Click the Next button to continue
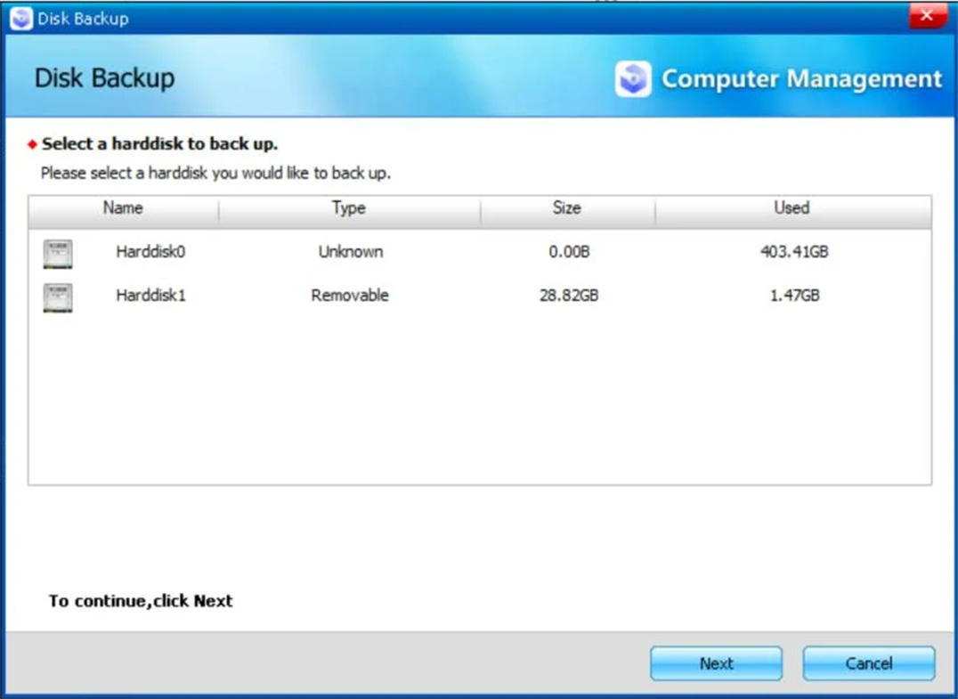 click(x=715, y=662)
